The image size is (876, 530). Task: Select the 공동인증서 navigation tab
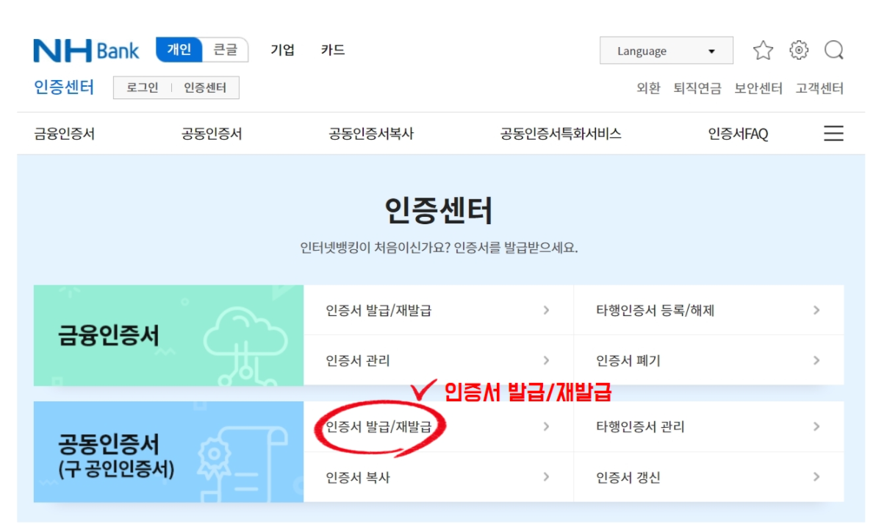point(212,134)
